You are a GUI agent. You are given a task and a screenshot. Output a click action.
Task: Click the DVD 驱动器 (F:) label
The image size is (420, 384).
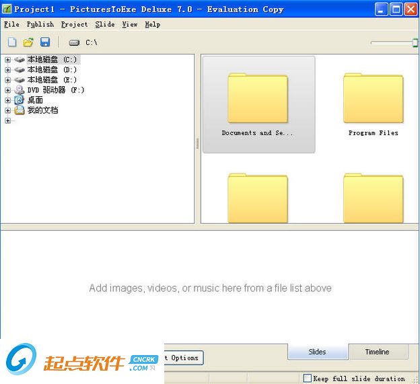tap(56, 90)
